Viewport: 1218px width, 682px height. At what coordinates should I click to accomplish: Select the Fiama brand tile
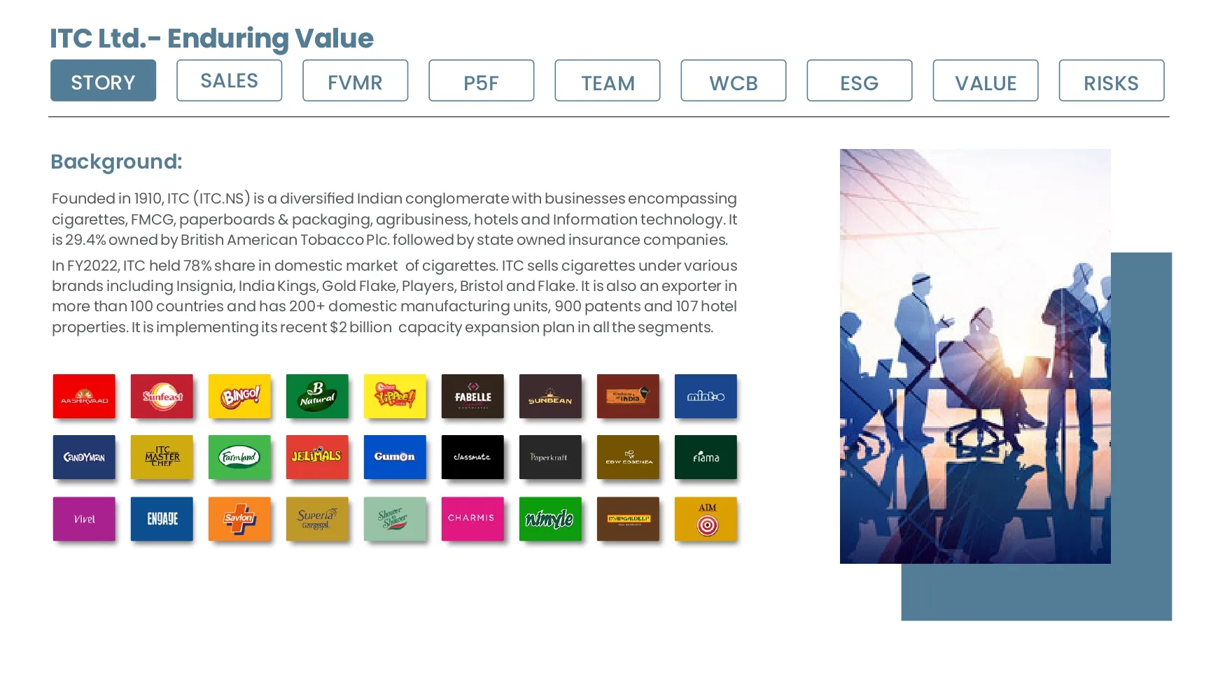point(706,457)
